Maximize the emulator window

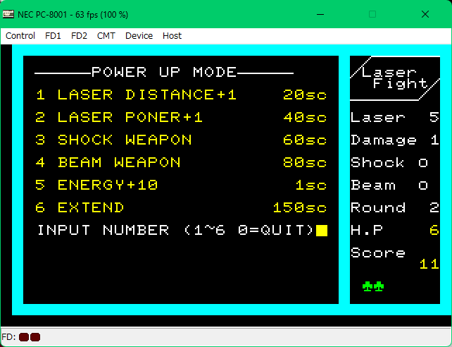(372, 13)
